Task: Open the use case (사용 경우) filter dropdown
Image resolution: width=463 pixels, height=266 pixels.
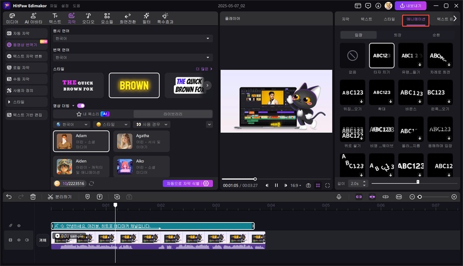Action: (152, 125)
